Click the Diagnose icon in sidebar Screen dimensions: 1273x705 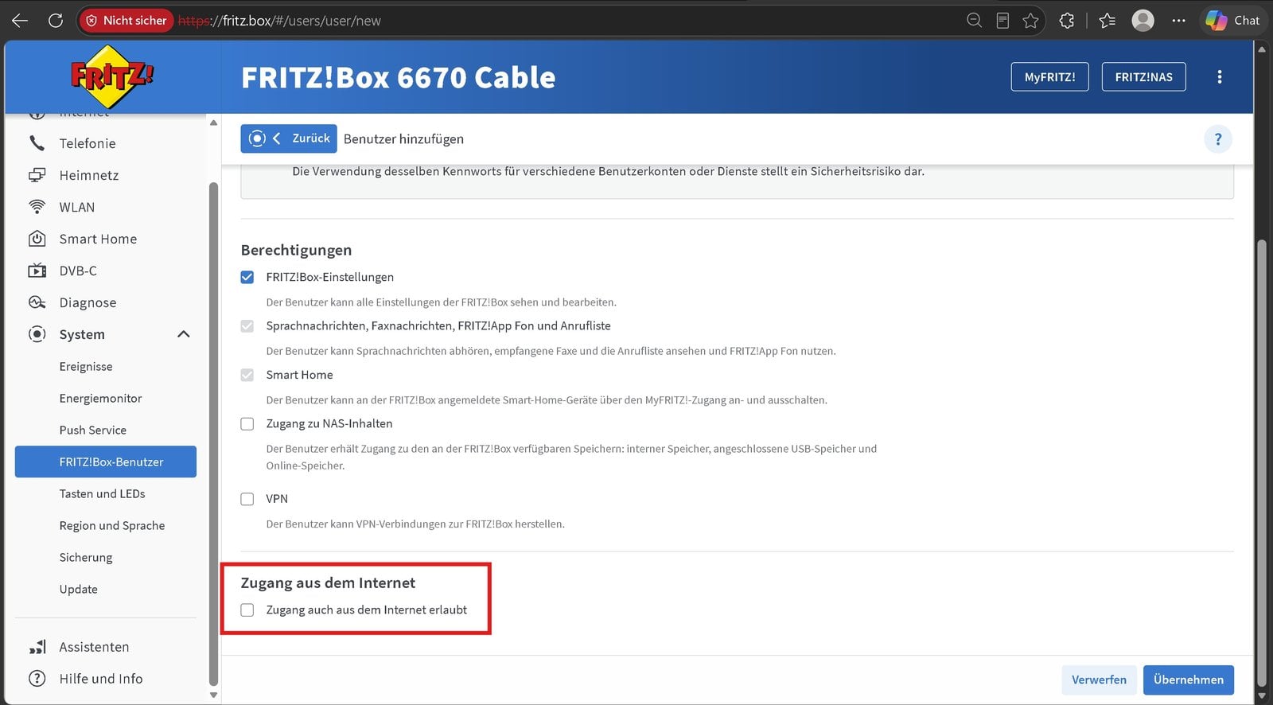tap(37, 302)
